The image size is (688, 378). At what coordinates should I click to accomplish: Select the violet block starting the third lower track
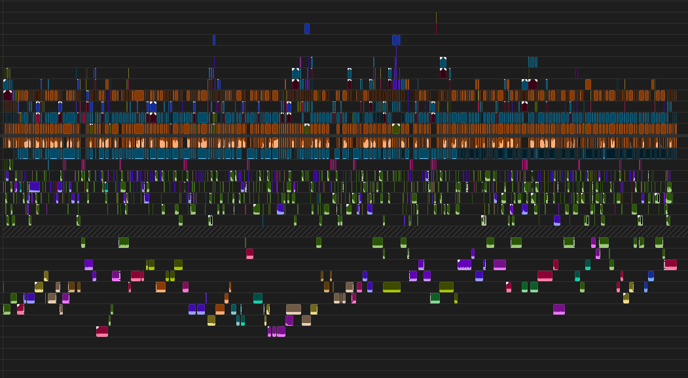click(x=88, y=265)
